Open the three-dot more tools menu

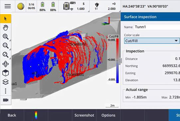(6, 91)
